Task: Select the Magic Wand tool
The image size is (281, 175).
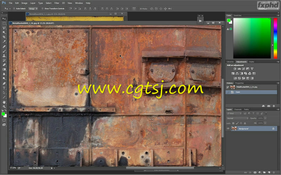Action: [x=4, y=33]
